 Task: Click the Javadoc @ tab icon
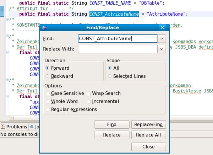[x=32, y=127]
